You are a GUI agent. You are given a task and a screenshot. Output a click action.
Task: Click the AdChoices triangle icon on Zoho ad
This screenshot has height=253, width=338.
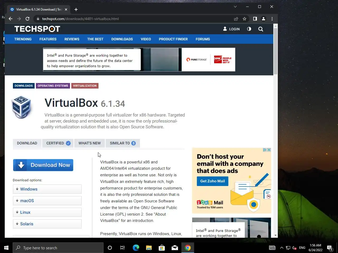click(x=265, y=150)
